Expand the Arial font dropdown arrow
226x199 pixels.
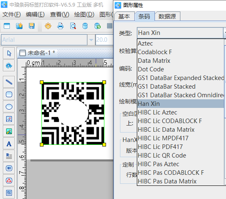91,40
